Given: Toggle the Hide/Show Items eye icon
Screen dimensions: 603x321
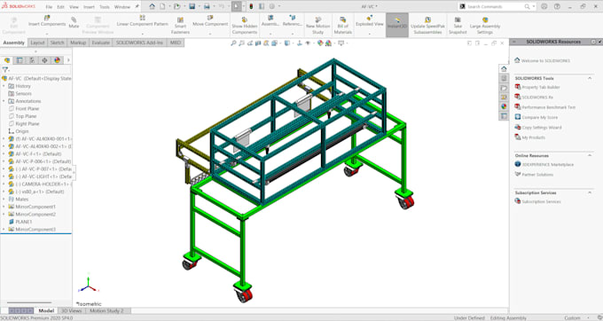Looking at the screenshot, I should (x=308, y=43).
